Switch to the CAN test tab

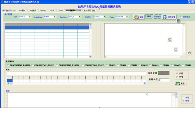click(32, 11)
